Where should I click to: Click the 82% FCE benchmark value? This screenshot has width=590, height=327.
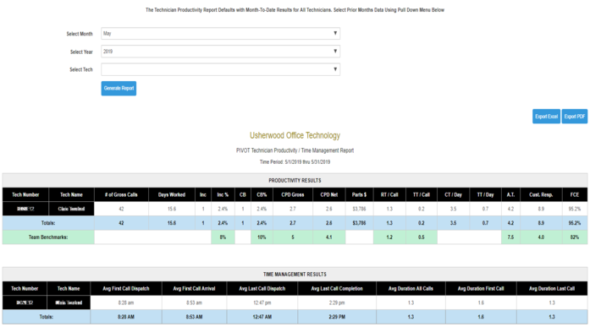[x=575, y=237]
